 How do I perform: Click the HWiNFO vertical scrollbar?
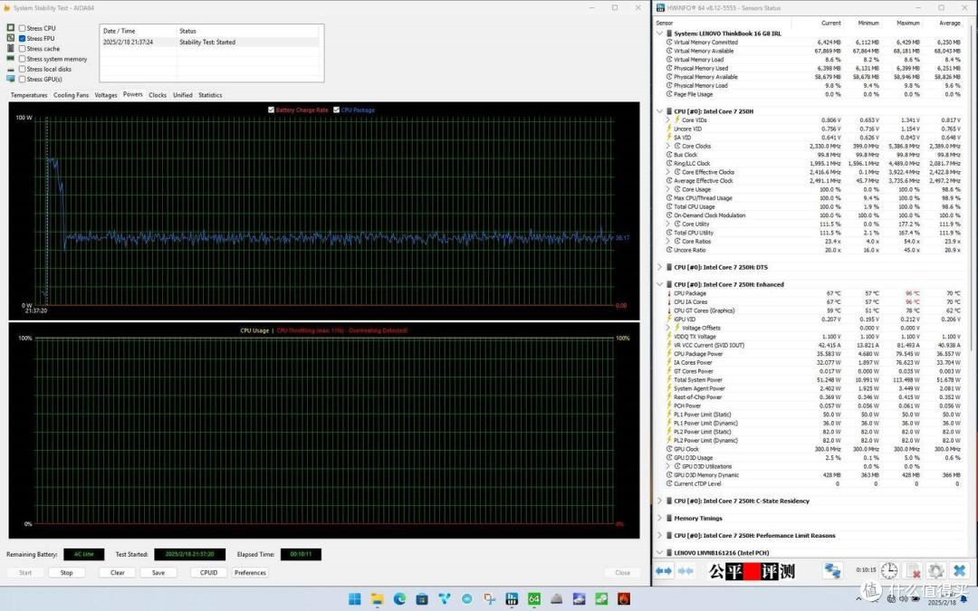[x=973, y=187]
